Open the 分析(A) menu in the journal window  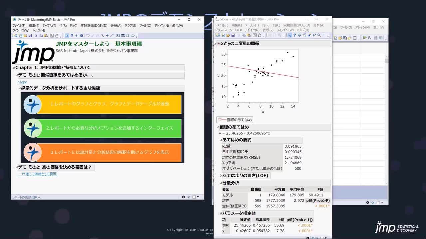click(x=116, y=25)
